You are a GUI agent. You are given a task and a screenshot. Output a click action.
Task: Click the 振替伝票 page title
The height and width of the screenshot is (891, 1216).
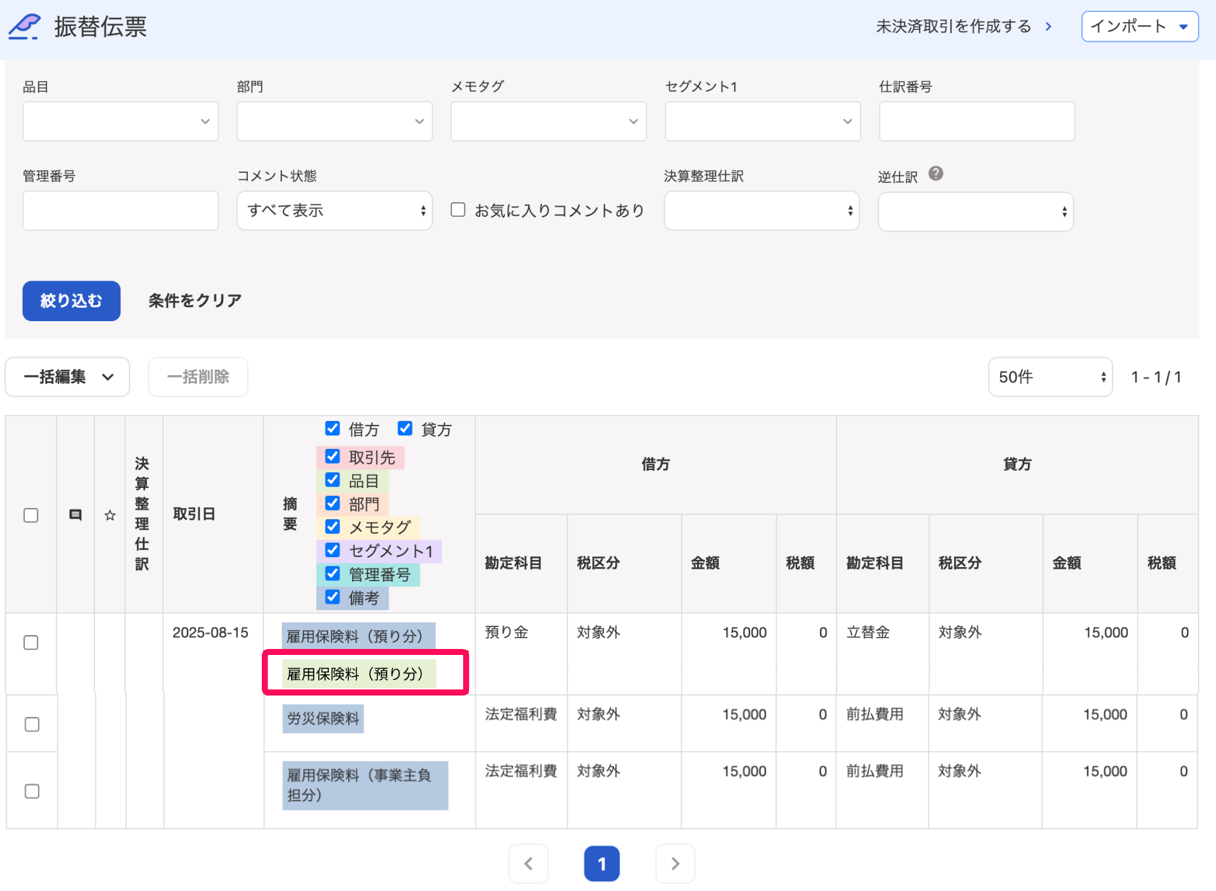pyautogui.click(x=100, y=27)
